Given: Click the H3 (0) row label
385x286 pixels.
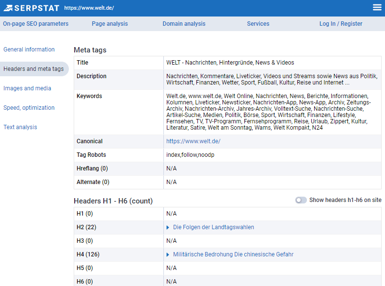Looking at the screenshot, I should pyautogui.click(x=85, y=241).
